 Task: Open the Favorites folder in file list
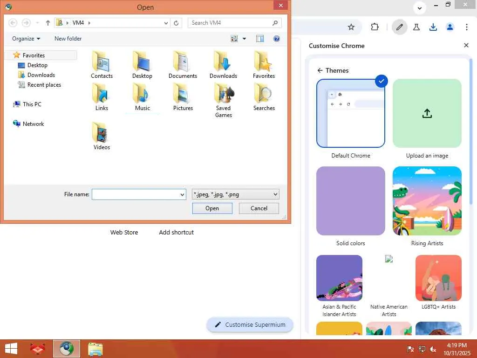tap(264, 65)
